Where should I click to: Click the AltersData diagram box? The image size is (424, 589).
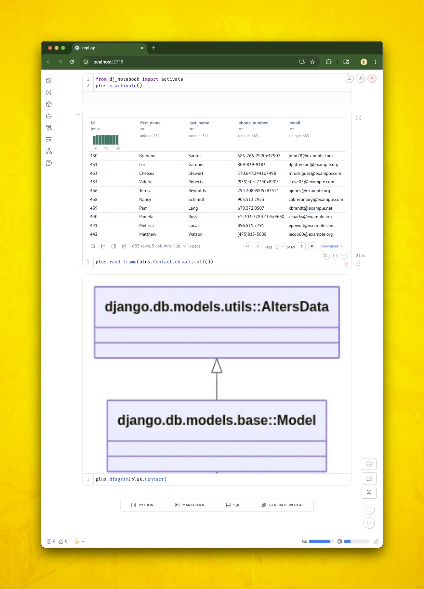pos(217,322)
